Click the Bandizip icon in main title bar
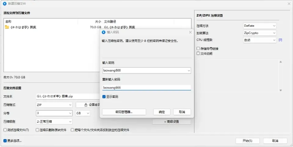 click(5, 4)
